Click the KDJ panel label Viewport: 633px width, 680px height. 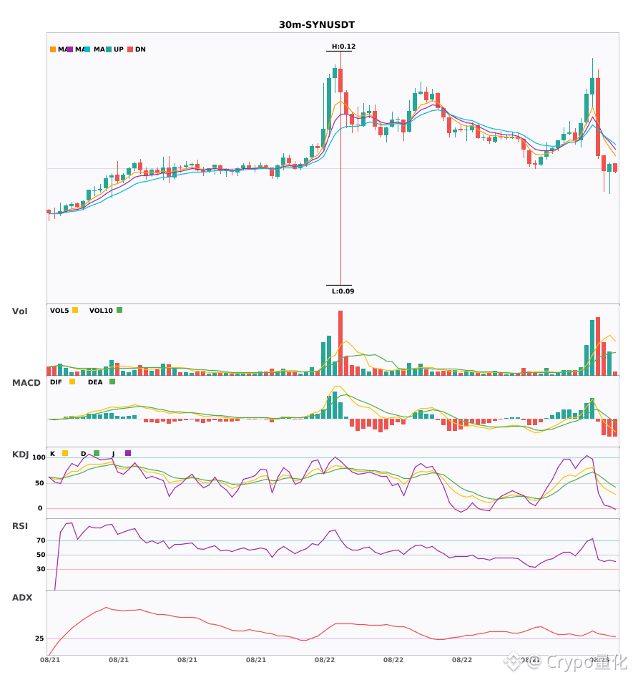[x=20, y=455]
